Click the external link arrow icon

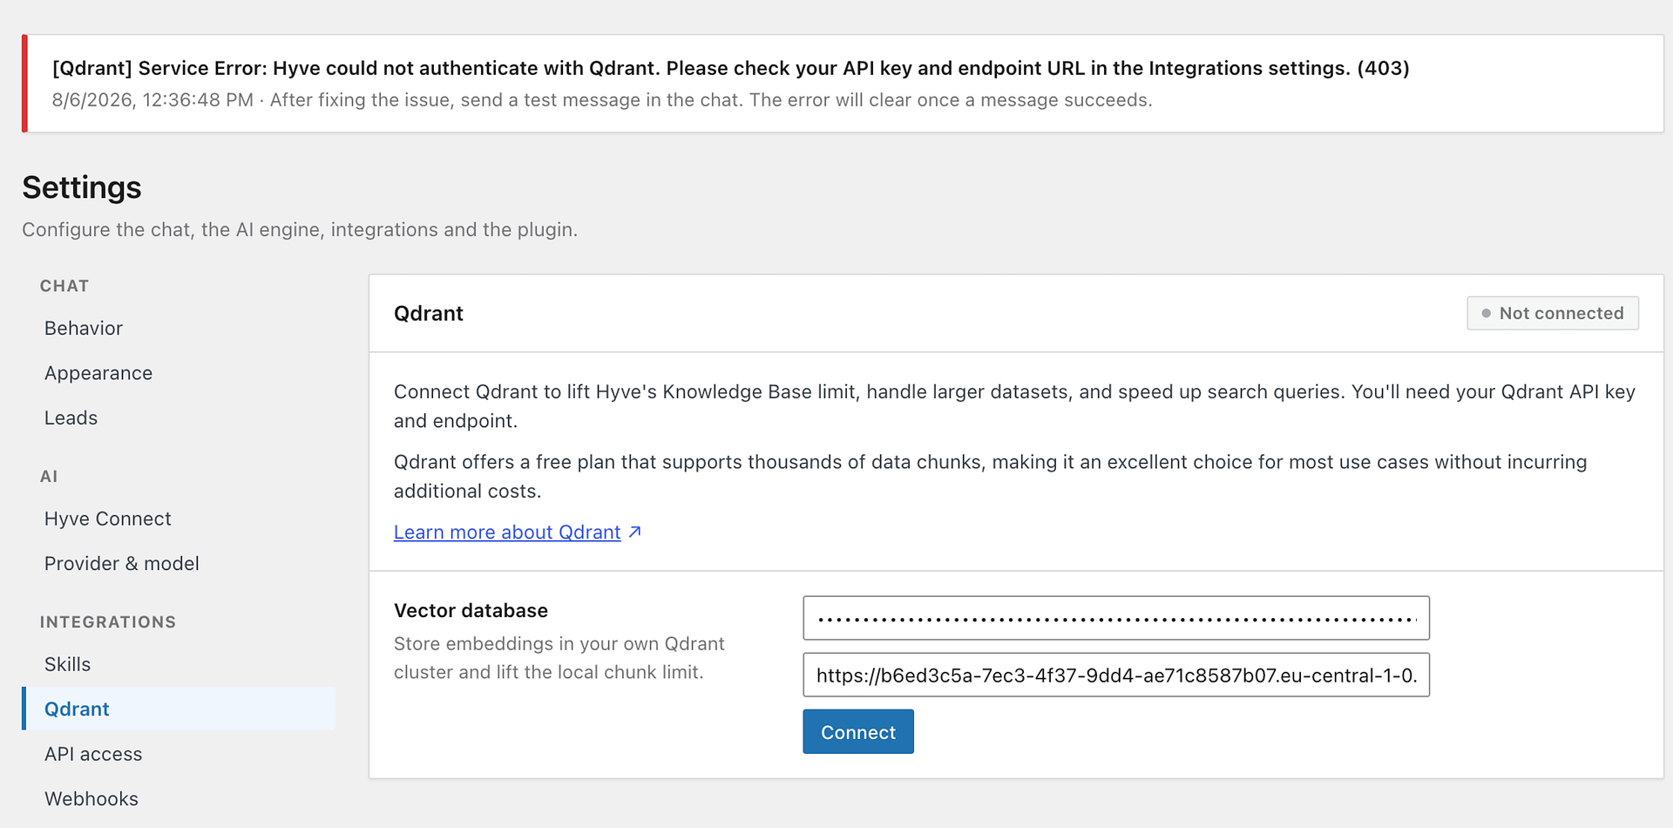click(635, 532)
